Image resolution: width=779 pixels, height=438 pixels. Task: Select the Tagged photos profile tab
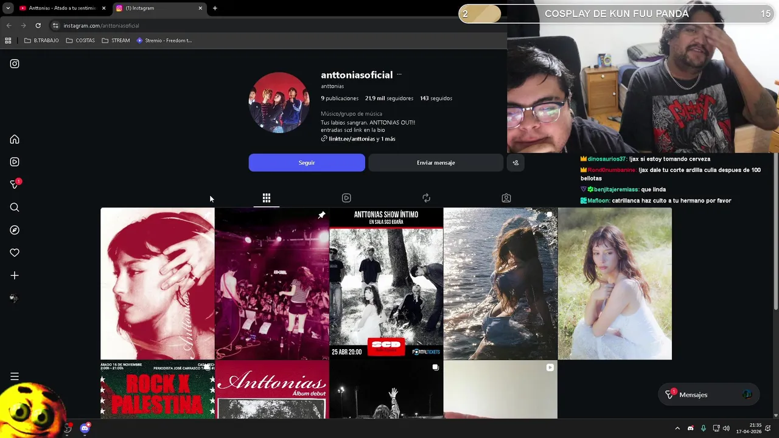[x=506, y=198]
